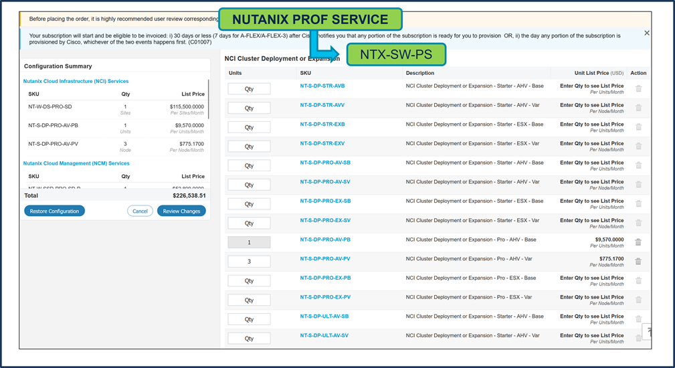Click Qty field for NT-S-DP-STR-EXV
Viewport: 675px width, 368px height.
click(x=250, y=147)
